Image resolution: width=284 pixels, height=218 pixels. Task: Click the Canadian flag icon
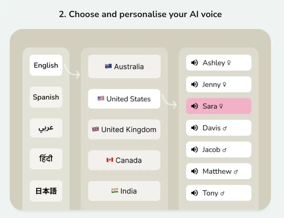tap(110, 160)
